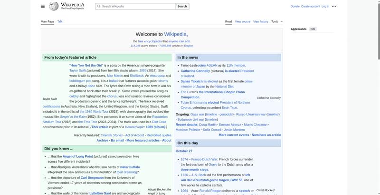Click the Log in link
This screenshot has height=195, width=380.
pyautogui.click(x=325, y=7)
